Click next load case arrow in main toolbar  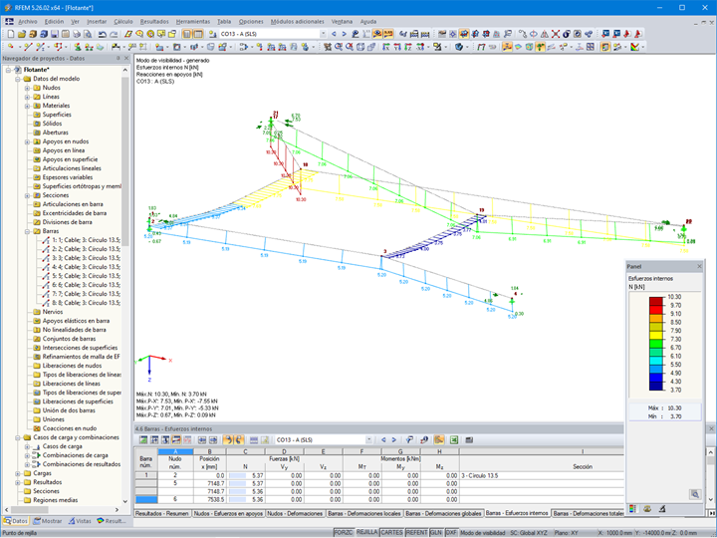[x=345, y=34]
